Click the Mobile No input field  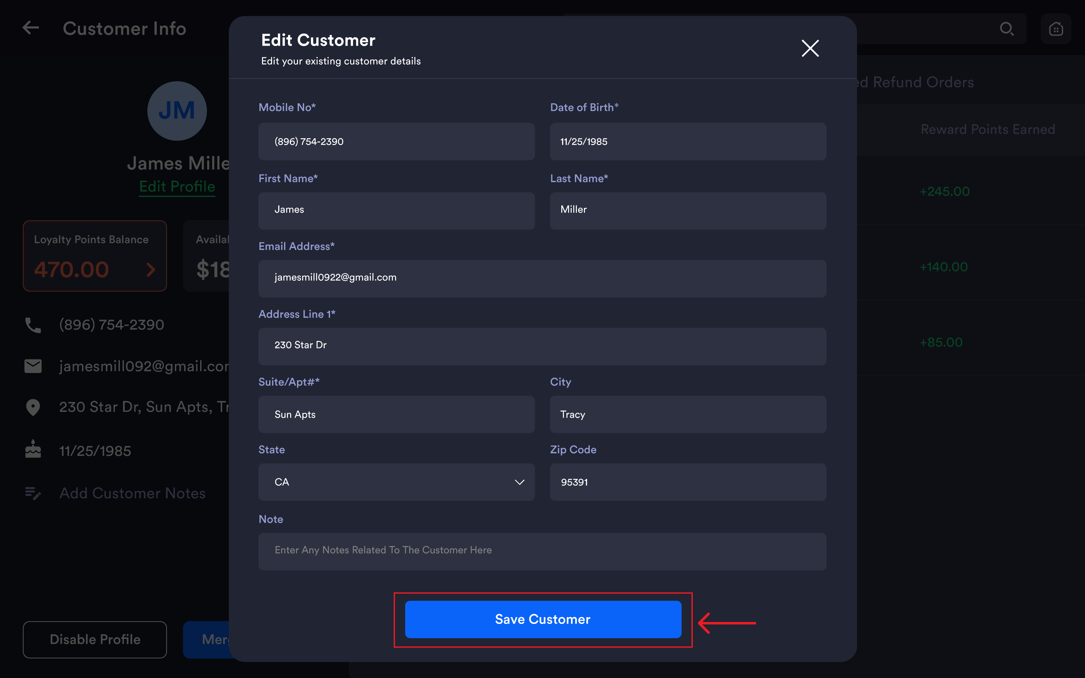pos(396,141)
